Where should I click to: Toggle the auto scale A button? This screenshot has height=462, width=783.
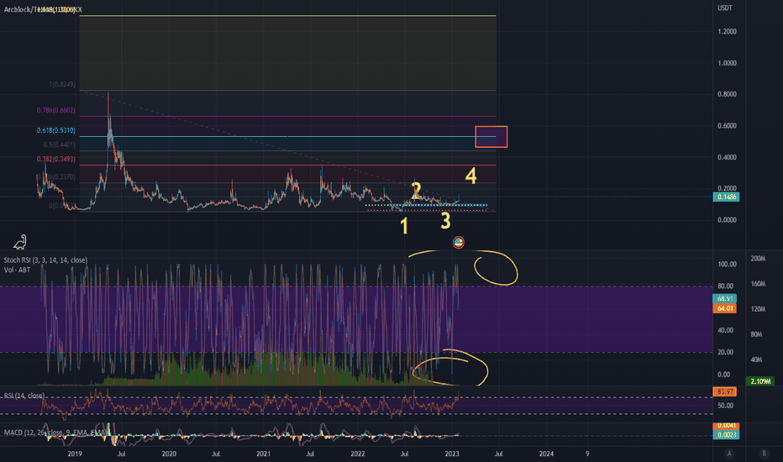point(729,454)
